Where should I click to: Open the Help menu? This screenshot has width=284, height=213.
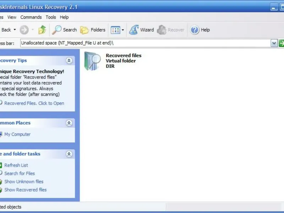(64, 17)
